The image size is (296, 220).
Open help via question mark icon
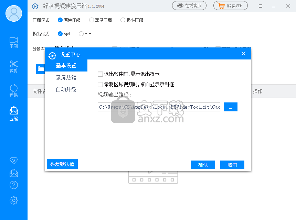click(13, 185)
